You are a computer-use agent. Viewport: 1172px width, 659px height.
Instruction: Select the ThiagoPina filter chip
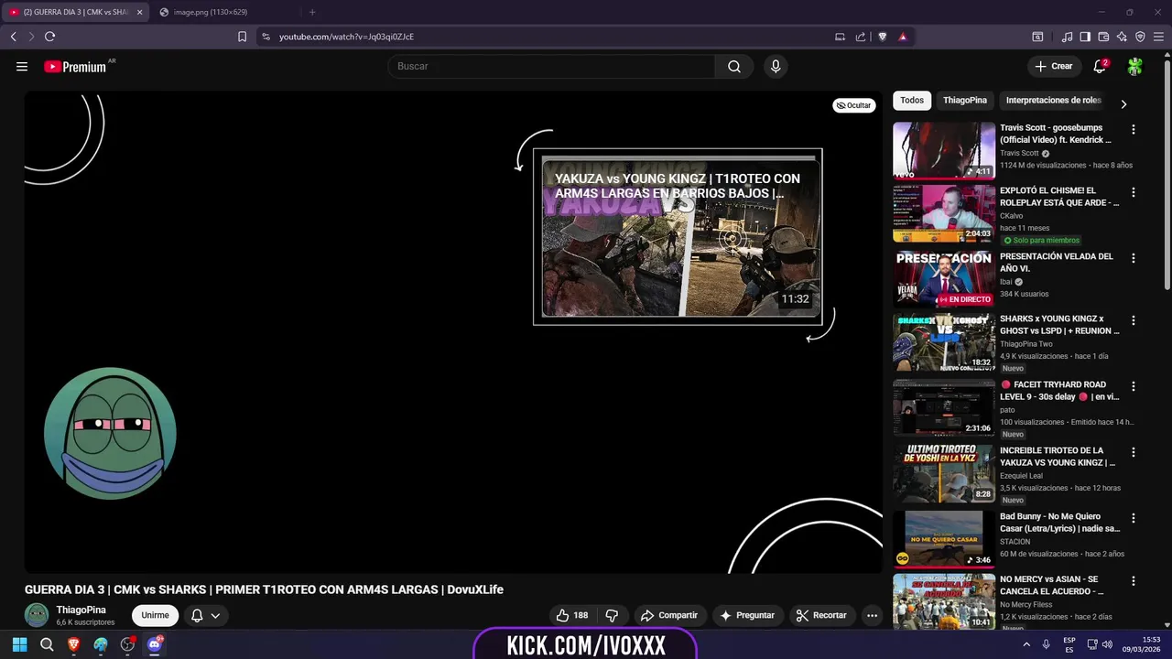click(x=965, y=101)
